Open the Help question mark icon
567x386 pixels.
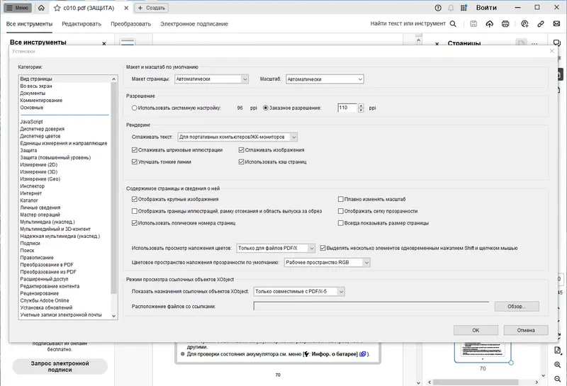(438, 8)
